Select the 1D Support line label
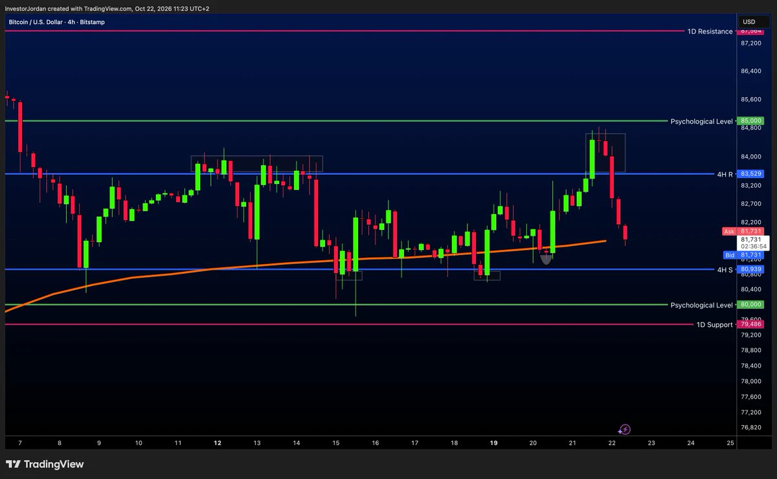This screenshot has width=777, height=479. (x=715, y=324)
